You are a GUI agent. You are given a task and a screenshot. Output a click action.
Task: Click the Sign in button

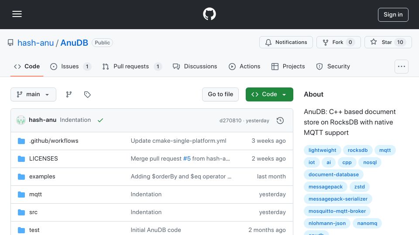pyautogui.click(x=393, y=15)
